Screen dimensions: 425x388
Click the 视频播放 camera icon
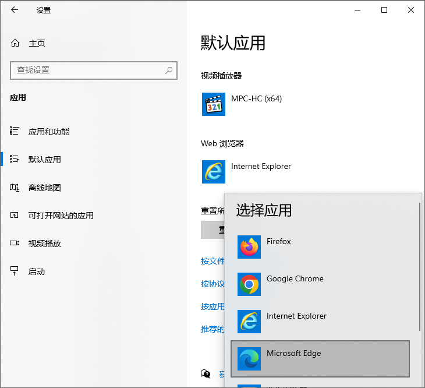[x=15, y=243]
